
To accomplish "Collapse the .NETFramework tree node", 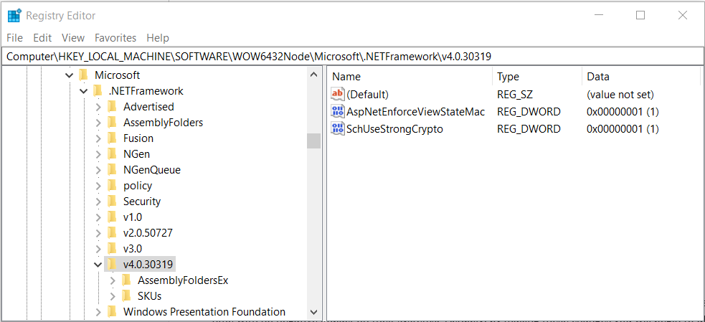I will click(x=84, y=91).
